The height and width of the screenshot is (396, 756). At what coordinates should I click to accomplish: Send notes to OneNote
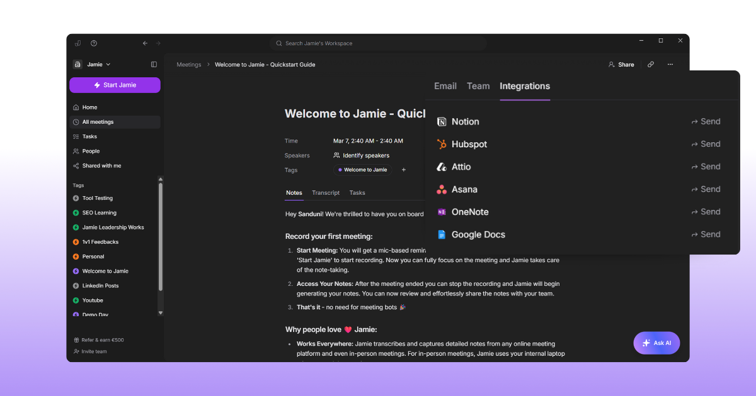706,212
